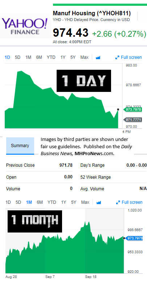Select Max range on the top chart

point(85,57)
